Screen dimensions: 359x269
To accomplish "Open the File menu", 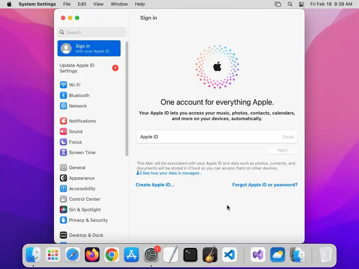I will [67, 4].
